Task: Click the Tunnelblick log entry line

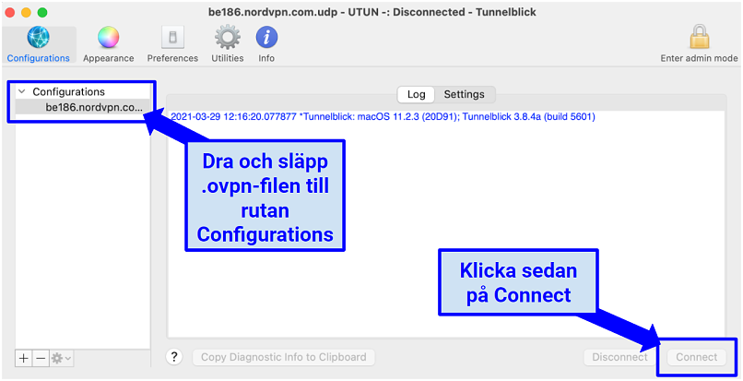Action: [x=383, y=117]
